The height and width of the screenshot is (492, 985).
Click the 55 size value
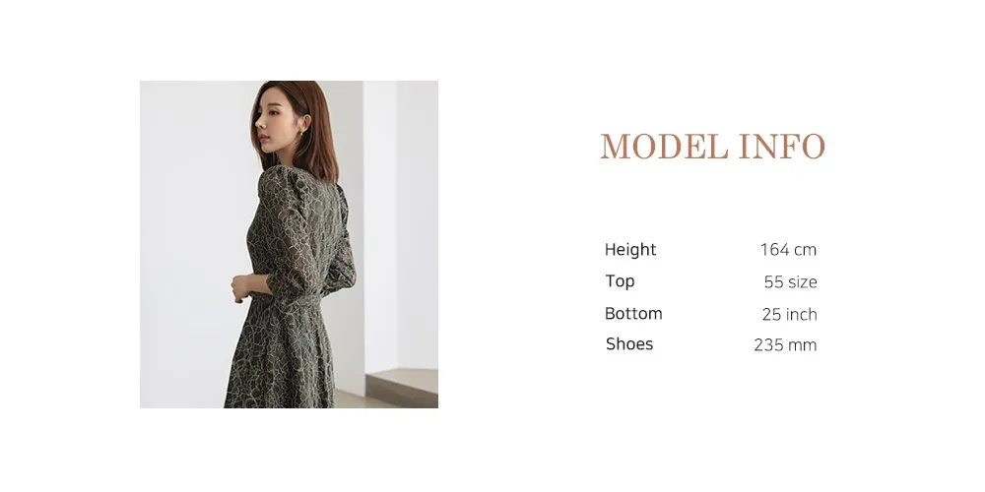pyautogui.click(x=790, y=282)
